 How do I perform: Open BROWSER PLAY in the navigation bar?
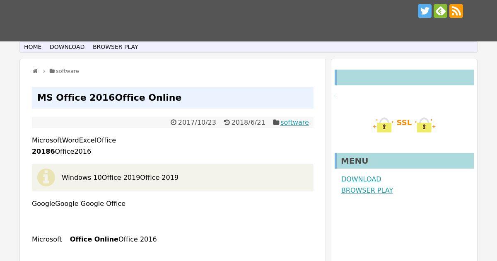116,47
